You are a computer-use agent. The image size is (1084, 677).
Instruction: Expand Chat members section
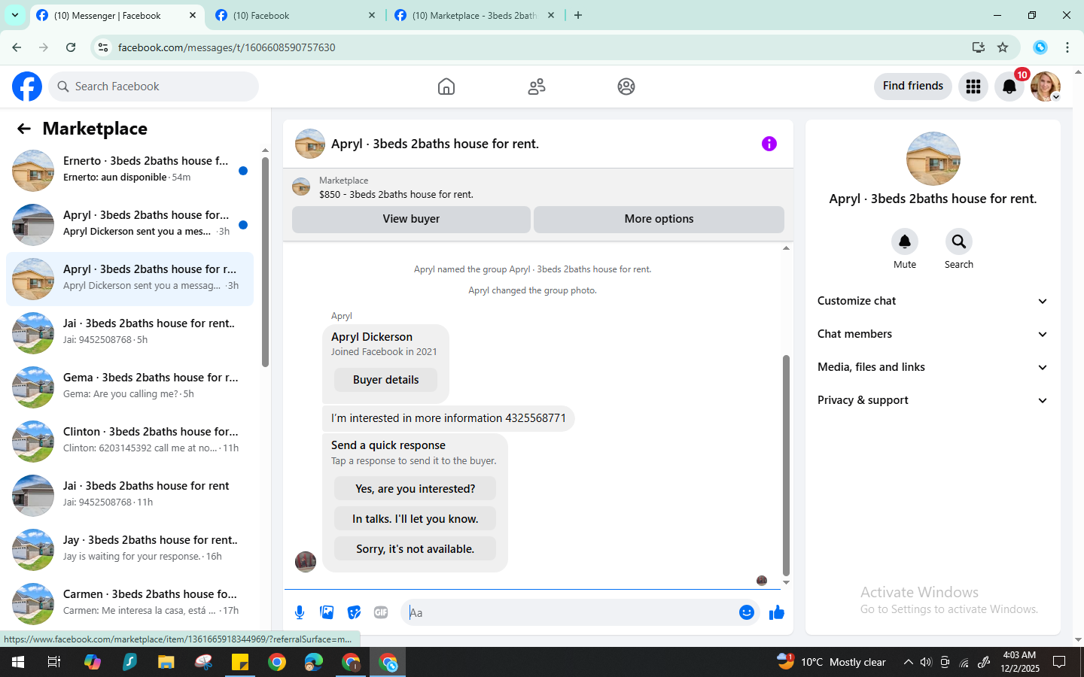(x=933, y=334)
